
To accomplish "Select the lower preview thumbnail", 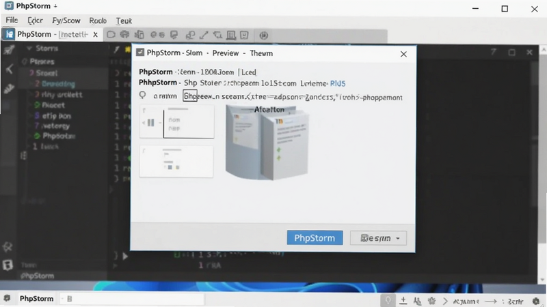I will click(x=176, y=162).
